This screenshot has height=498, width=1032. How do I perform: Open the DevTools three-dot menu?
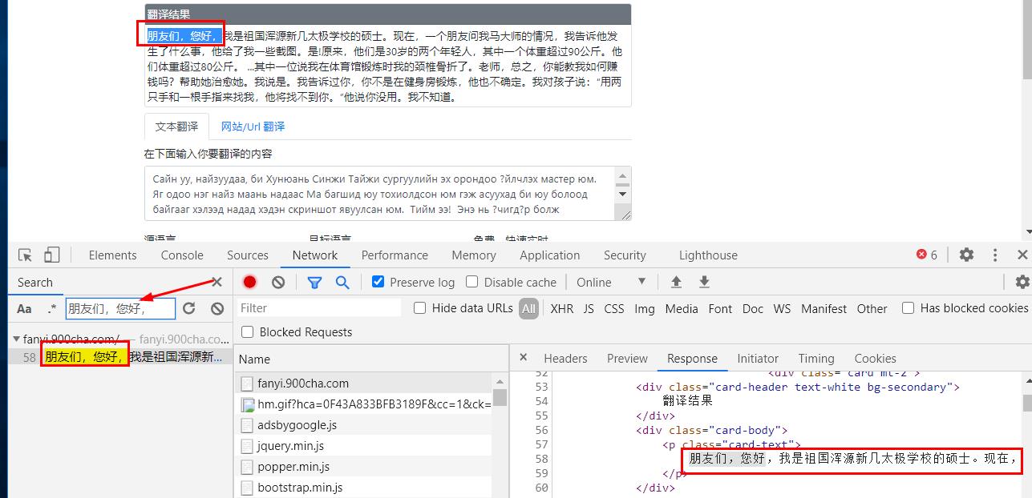[x=994, y=254]
